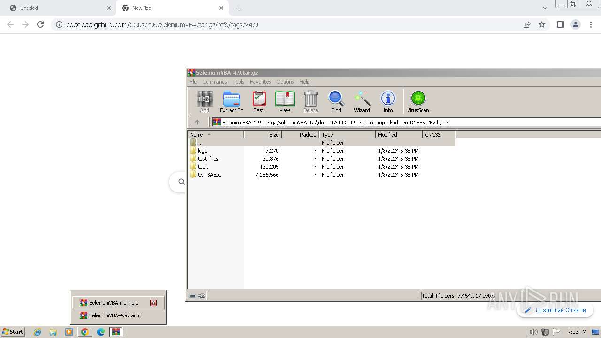Open media player from taskbar

[69, 332]
